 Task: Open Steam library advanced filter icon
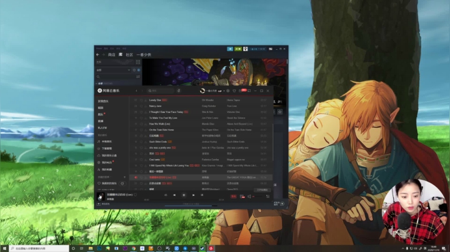coord(138,77)
